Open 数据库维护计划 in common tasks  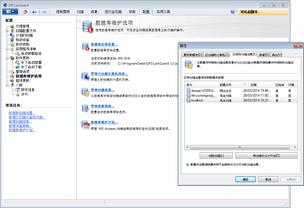coord(22,130)
